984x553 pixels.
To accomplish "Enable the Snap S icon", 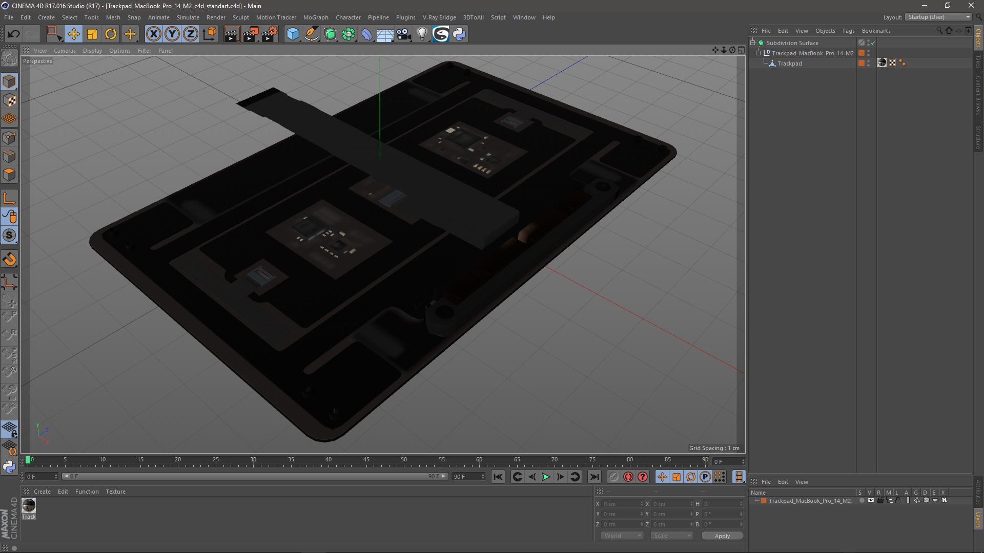I will [9, 236].
